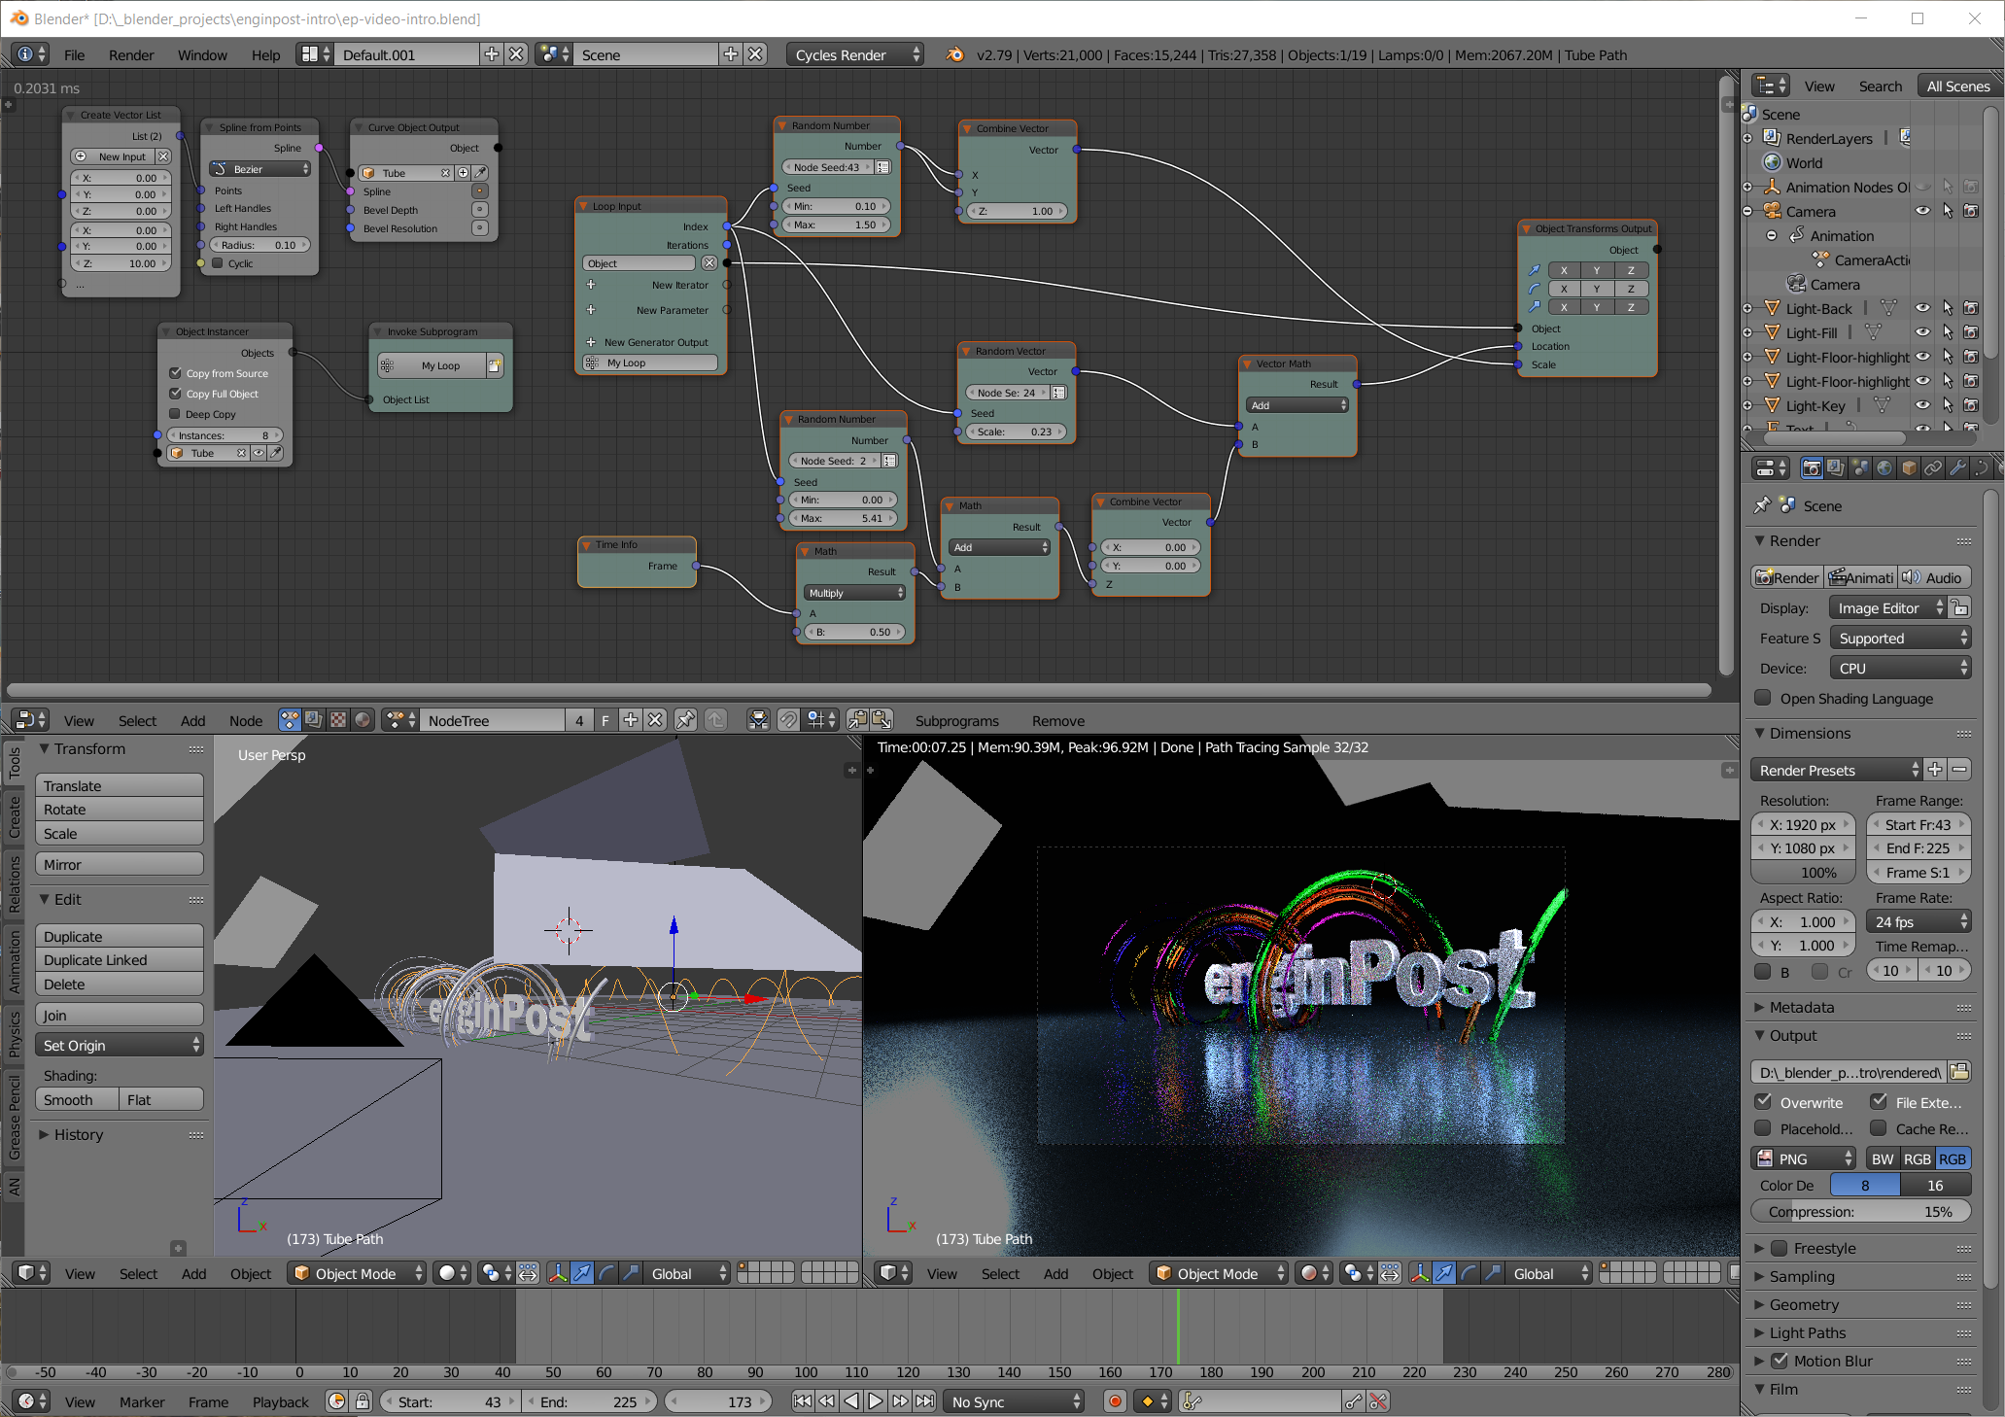Click the pin icon in node editor header
Screen dimensions: 2005x1417
pos(685,719)
